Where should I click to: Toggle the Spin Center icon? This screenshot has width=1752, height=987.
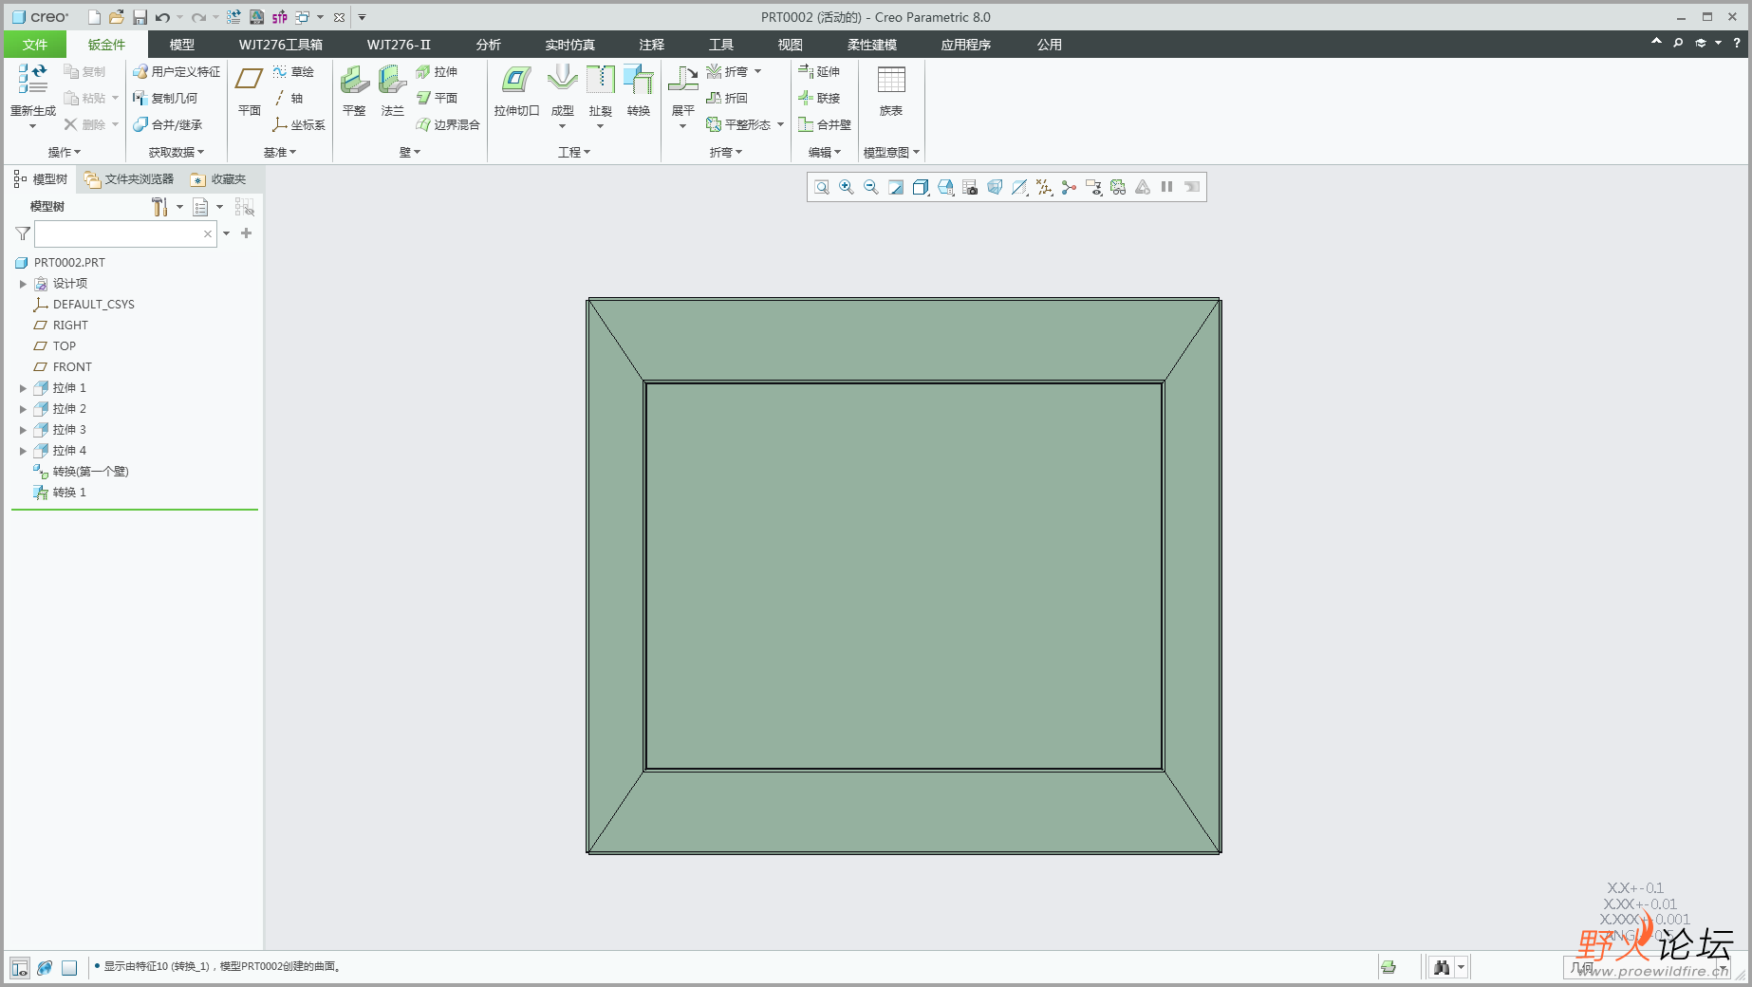point(1069,187)
